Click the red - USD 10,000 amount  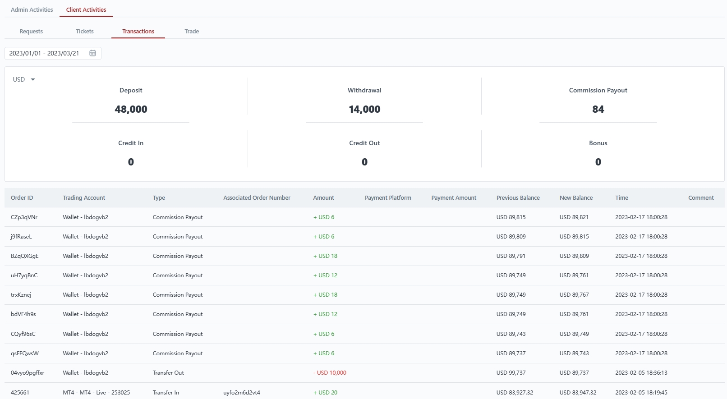[330, 373]
